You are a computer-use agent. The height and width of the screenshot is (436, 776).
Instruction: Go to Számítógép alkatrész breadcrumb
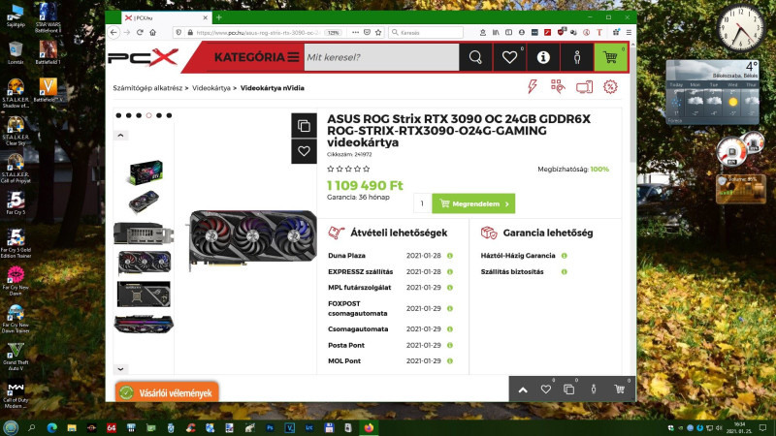click(147, 88)
